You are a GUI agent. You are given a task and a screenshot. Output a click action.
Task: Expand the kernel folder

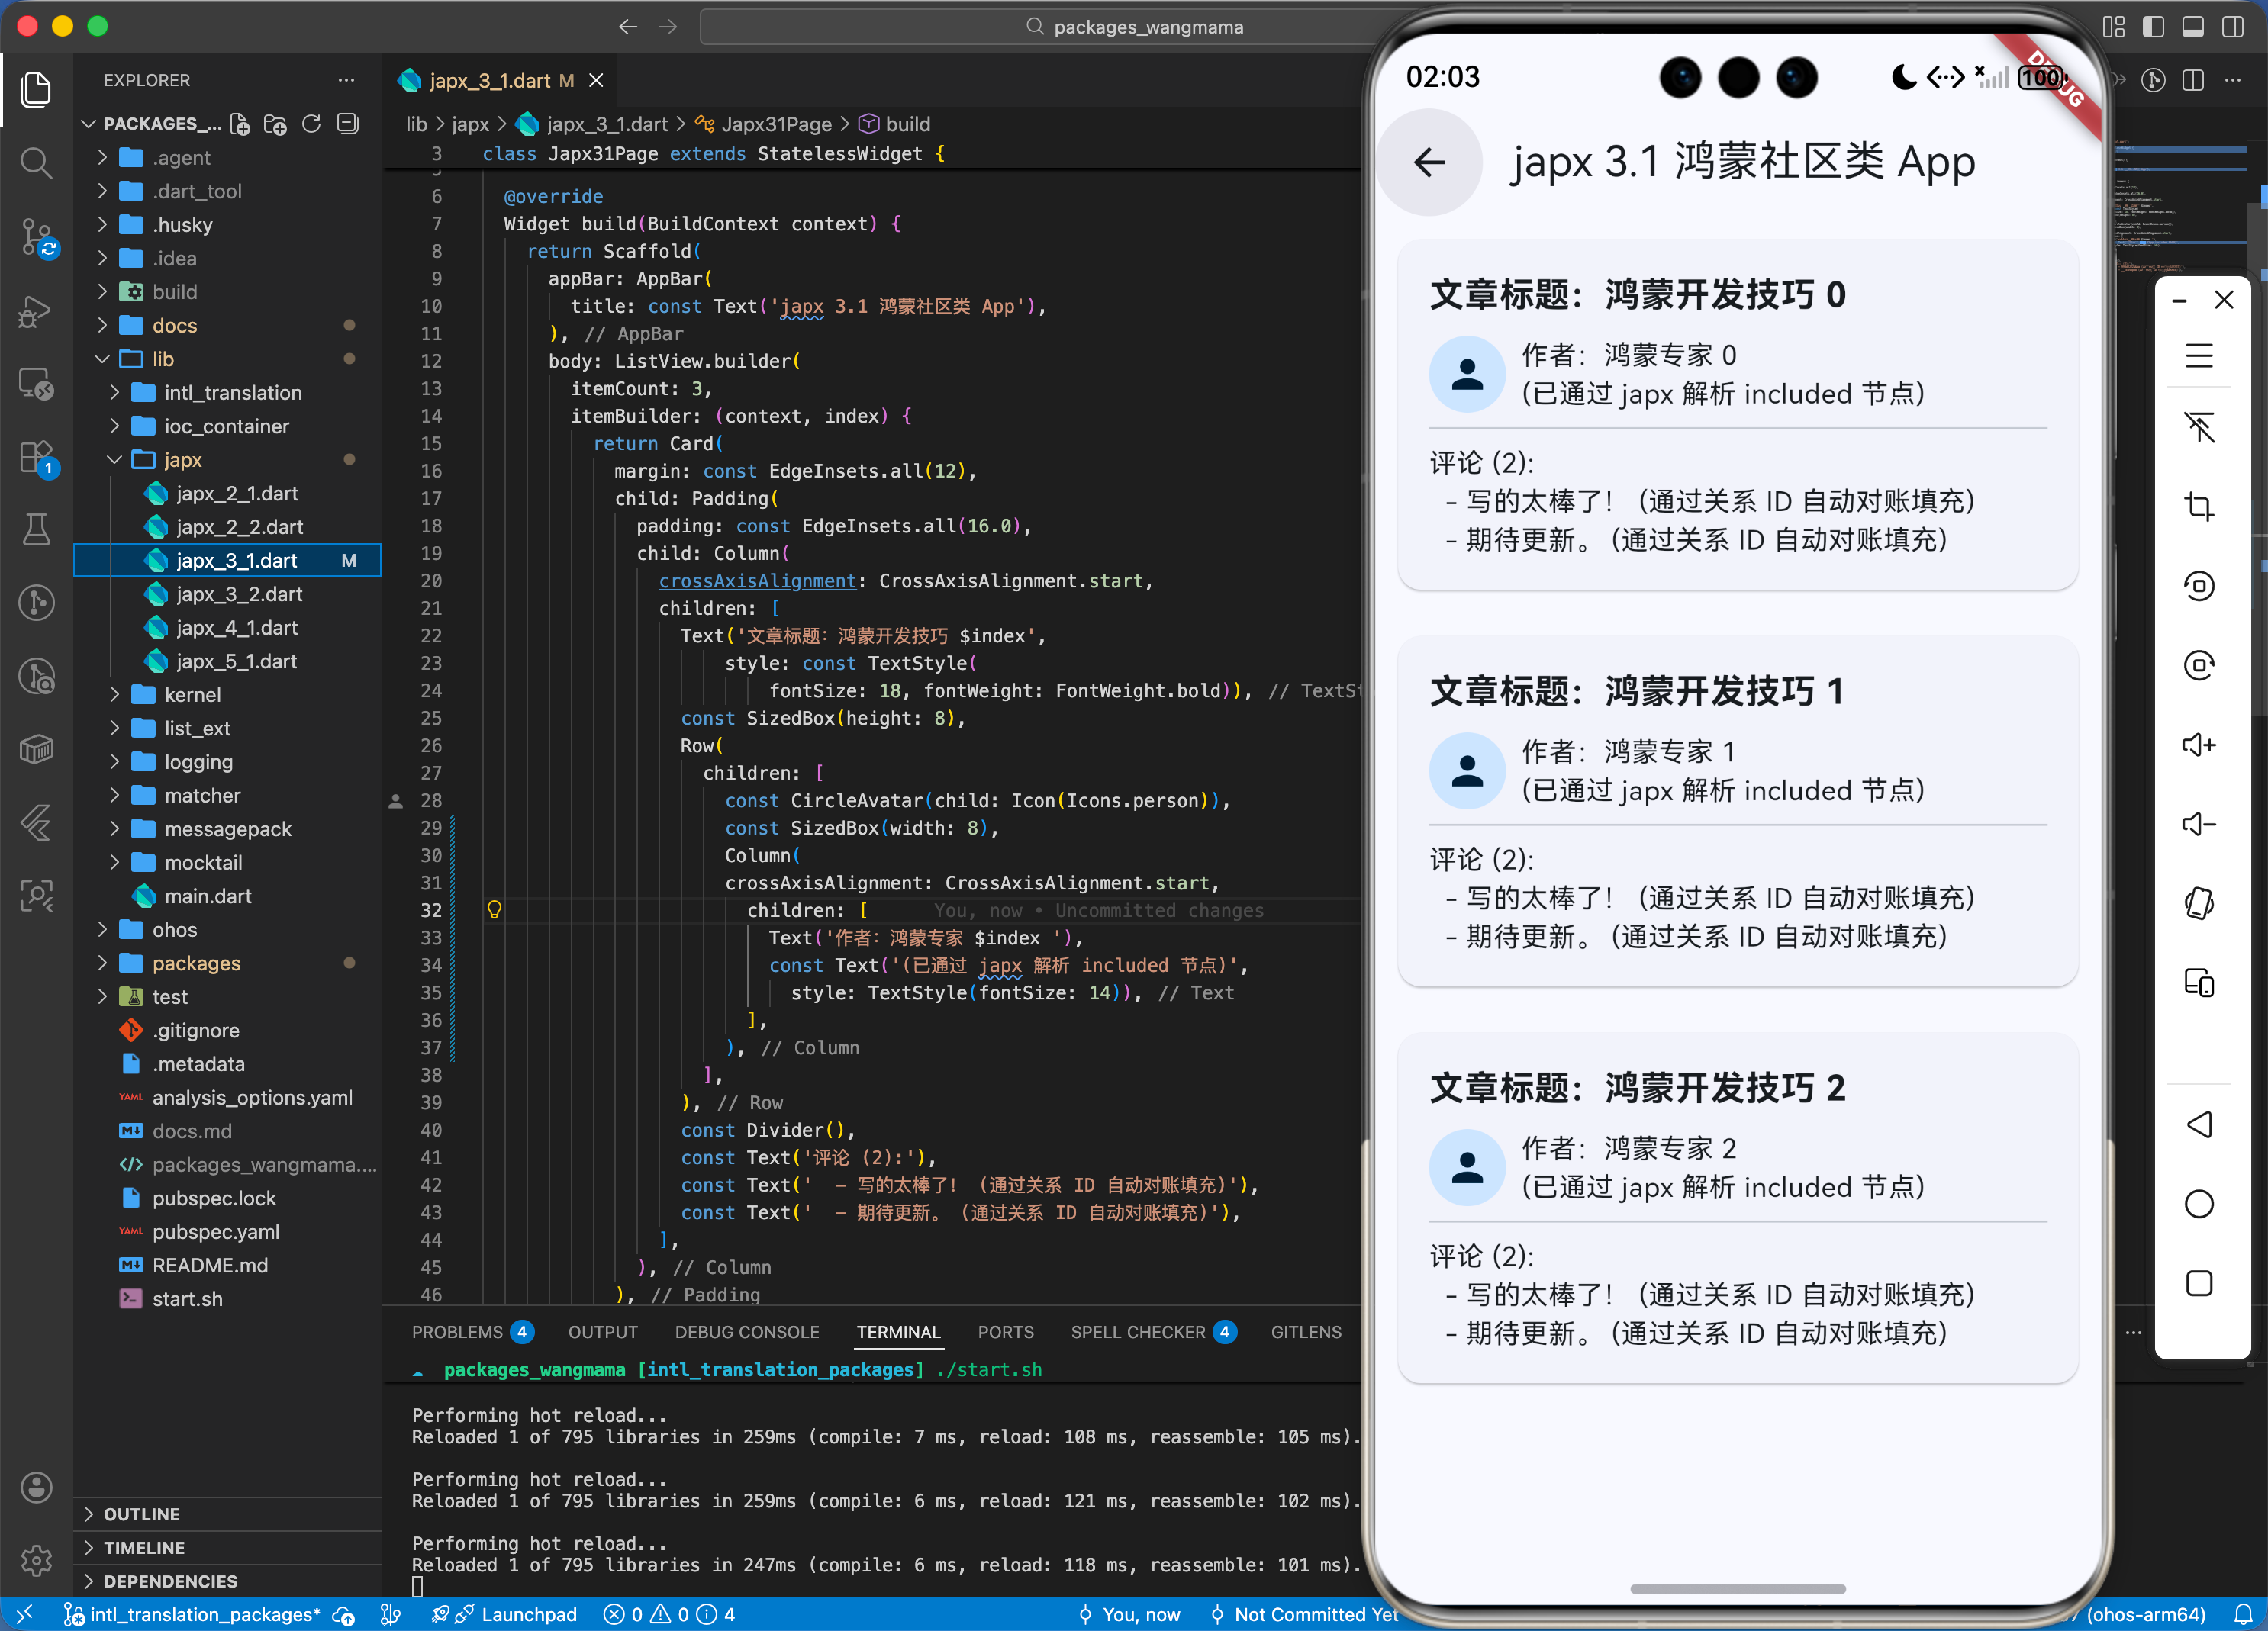pyautogui.click(x=192, y=694)
